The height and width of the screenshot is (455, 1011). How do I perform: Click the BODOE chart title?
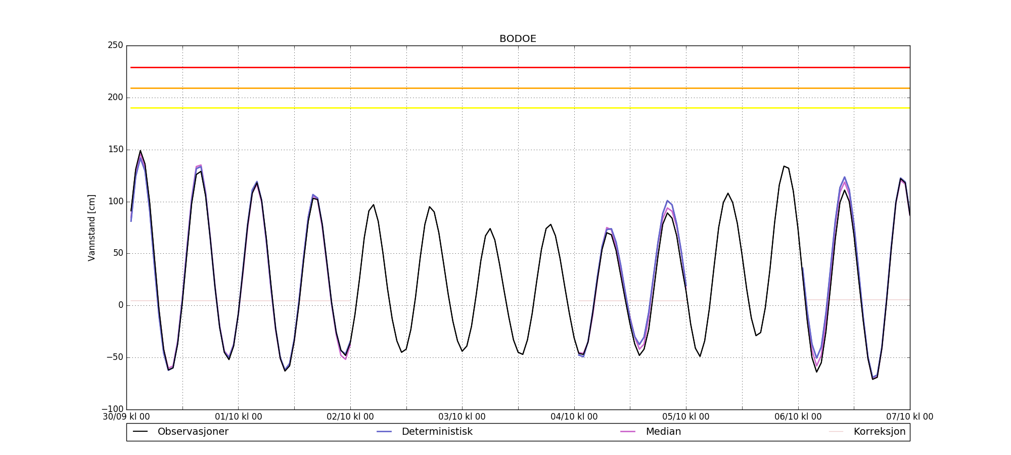click(x=518, y=39)
